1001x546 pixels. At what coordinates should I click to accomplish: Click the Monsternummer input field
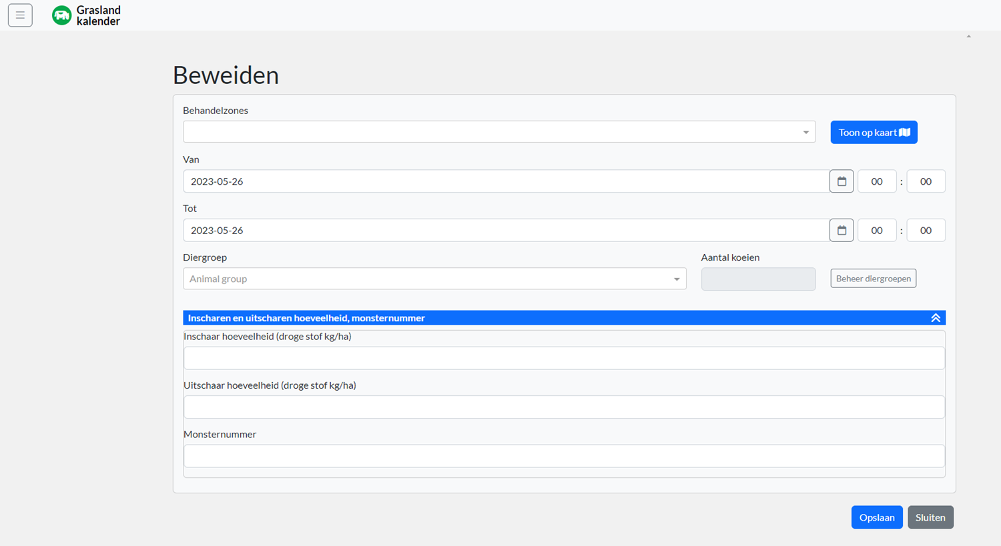564,456
